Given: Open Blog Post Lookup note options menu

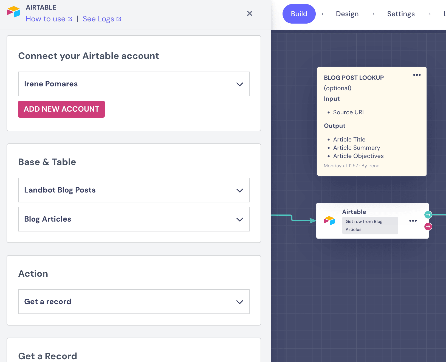Looking at the screenshot, I should pos(417,75).
